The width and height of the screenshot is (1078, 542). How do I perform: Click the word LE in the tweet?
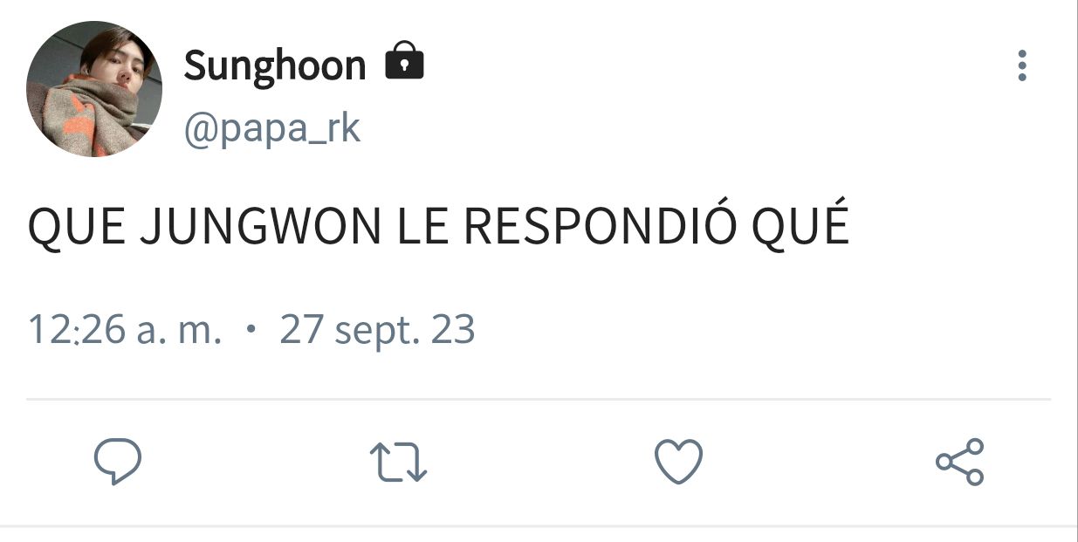tap(423, 227)
